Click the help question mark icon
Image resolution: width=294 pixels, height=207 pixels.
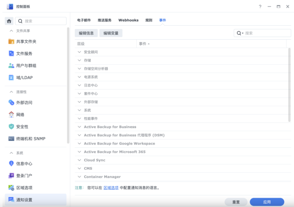coord(260,7)
